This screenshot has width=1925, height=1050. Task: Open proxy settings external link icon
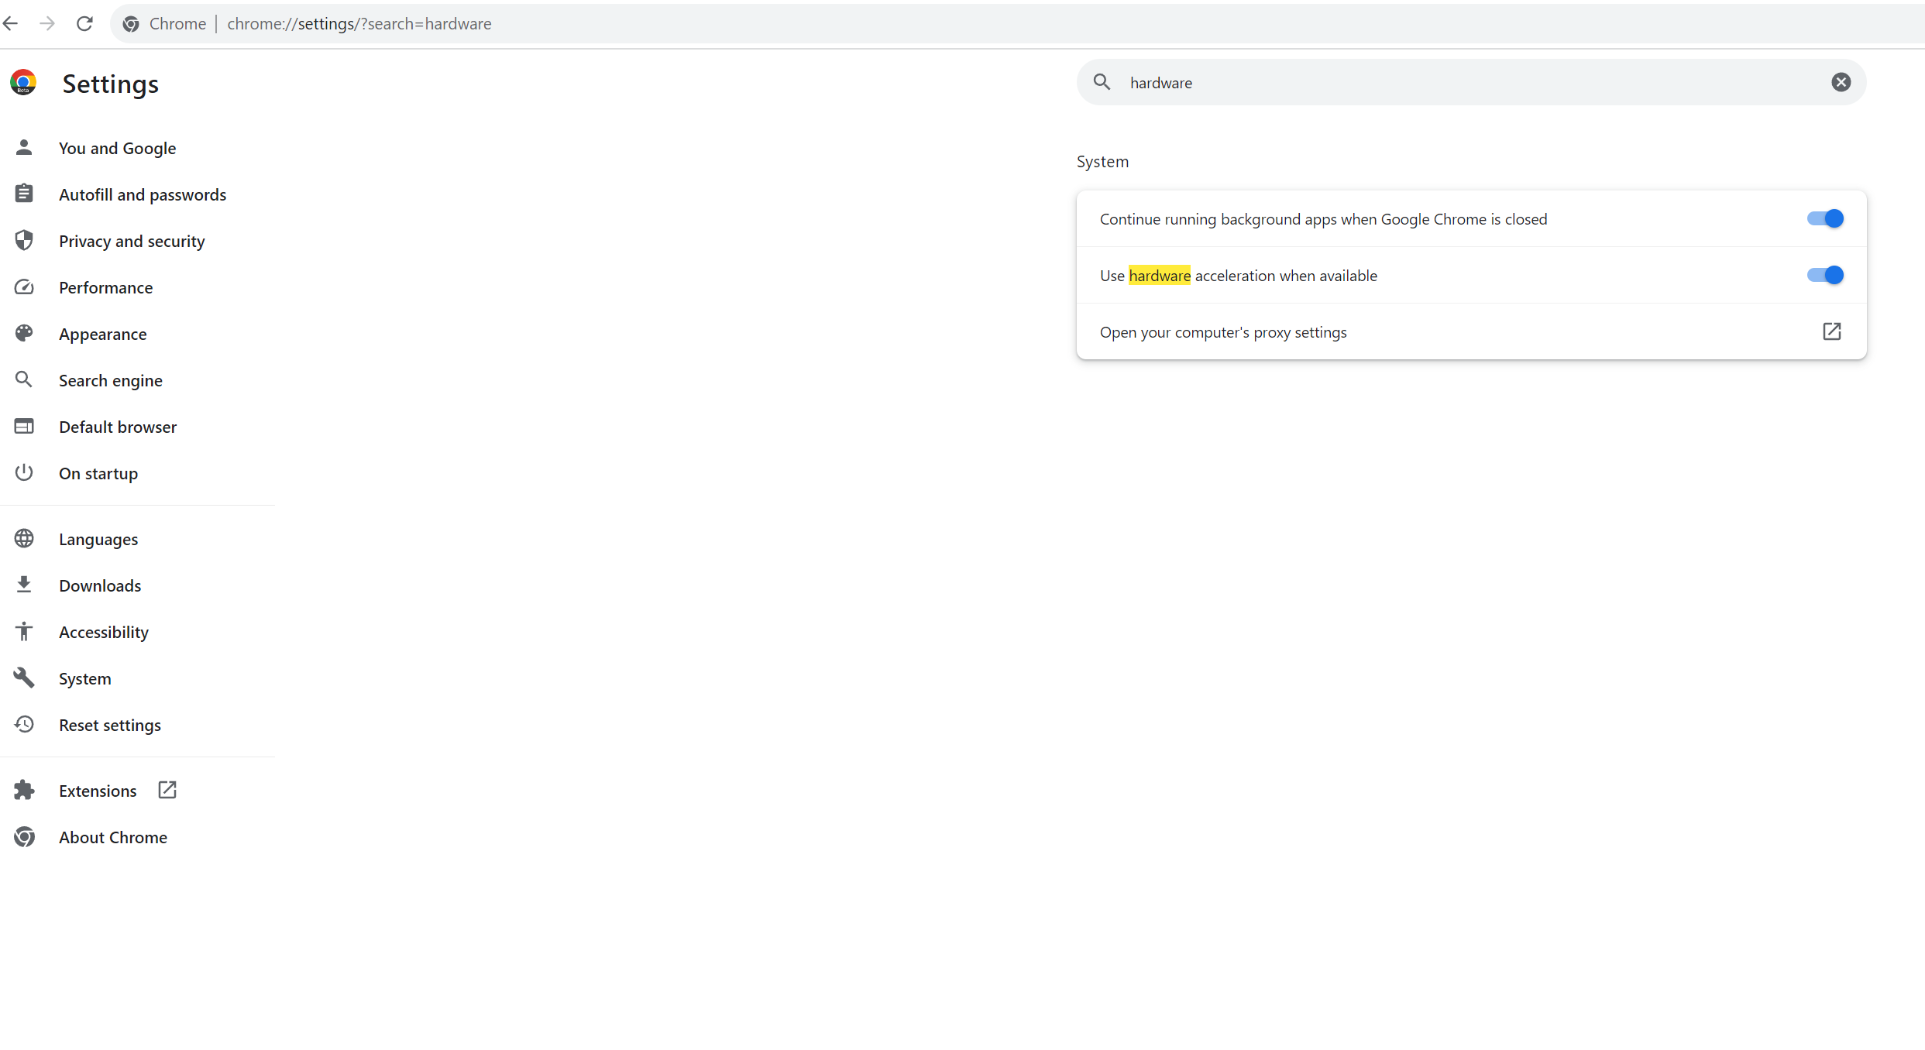(x=1831, y=331)
